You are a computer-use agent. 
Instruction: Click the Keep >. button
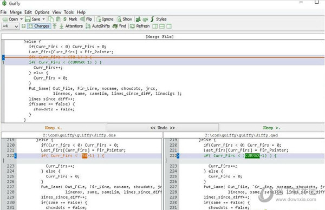271,128
